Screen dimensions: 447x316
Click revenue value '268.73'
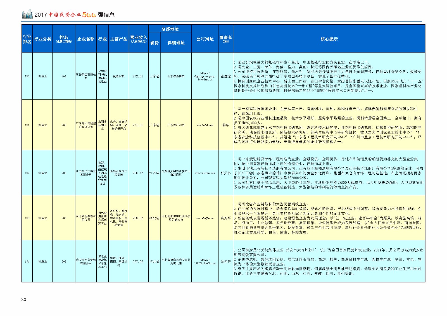coord(138,173)
